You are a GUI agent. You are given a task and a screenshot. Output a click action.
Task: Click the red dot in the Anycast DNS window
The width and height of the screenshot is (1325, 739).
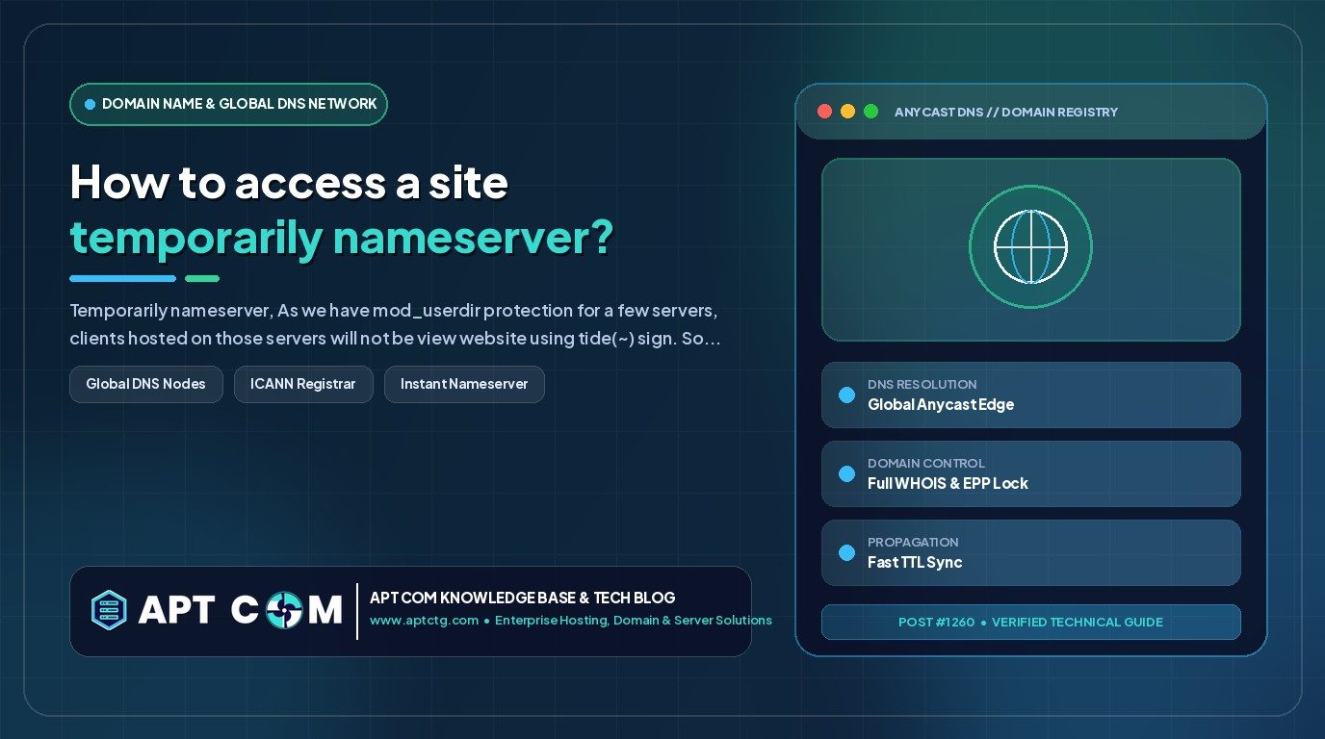pos(824,112)
